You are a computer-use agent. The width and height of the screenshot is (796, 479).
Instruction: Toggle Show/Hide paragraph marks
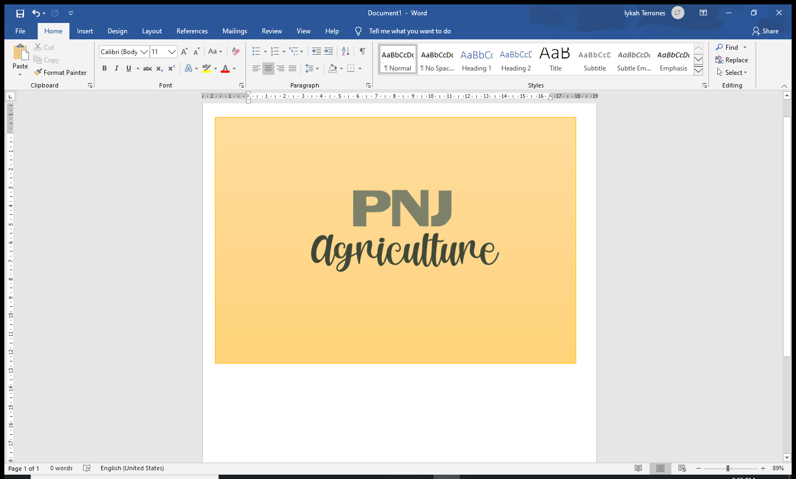pyautogui.click(x=362, y=51)
